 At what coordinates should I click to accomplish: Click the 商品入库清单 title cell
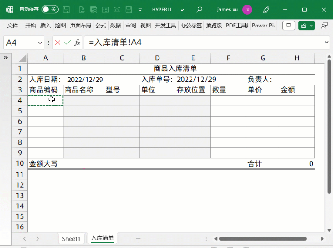175,69
